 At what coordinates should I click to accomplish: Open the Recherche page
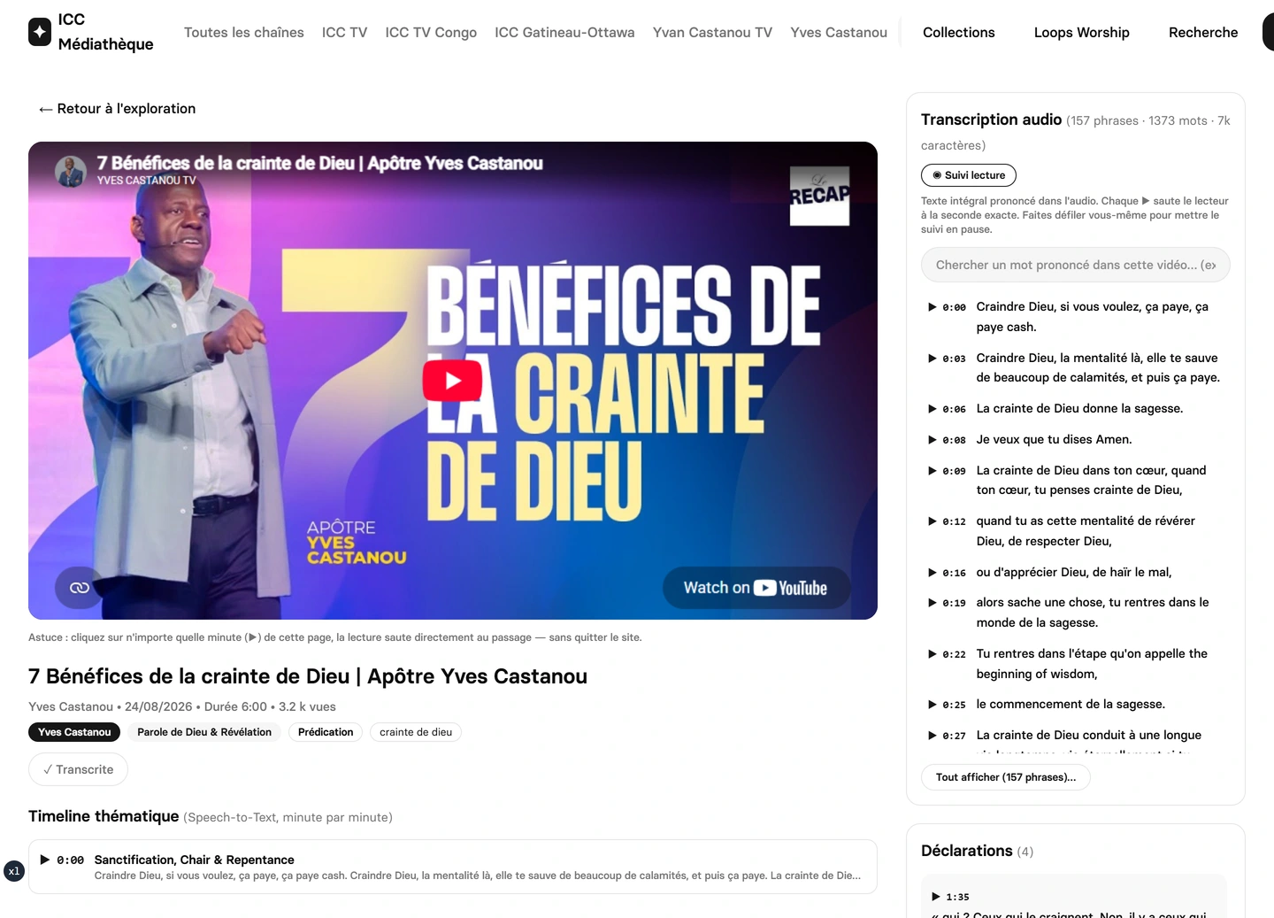click(1203, 33)
